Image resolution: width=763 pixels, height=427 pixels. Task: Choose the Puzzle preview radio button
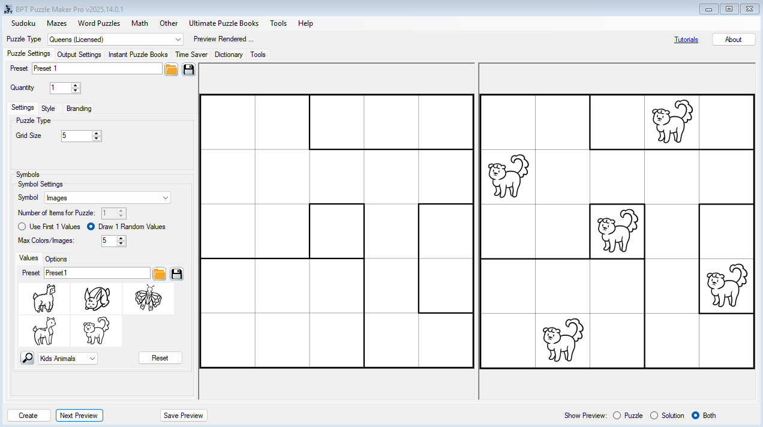(x=617, y=416)
